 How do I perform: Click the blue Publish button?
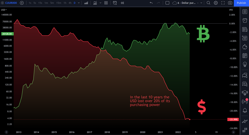[241, 3]
